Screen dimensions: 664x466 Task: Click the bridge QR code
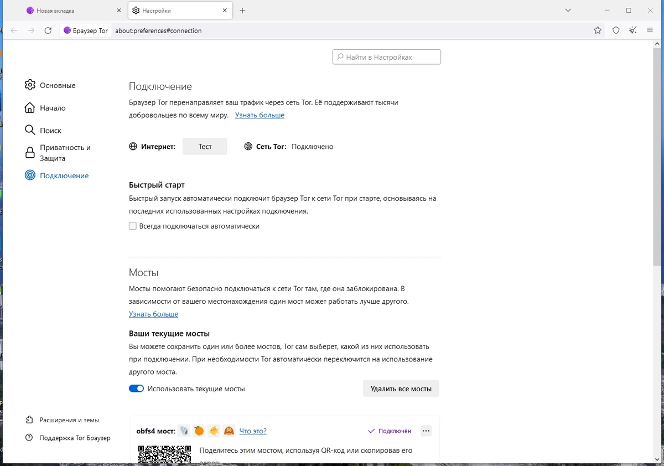(x=164, y=454)
